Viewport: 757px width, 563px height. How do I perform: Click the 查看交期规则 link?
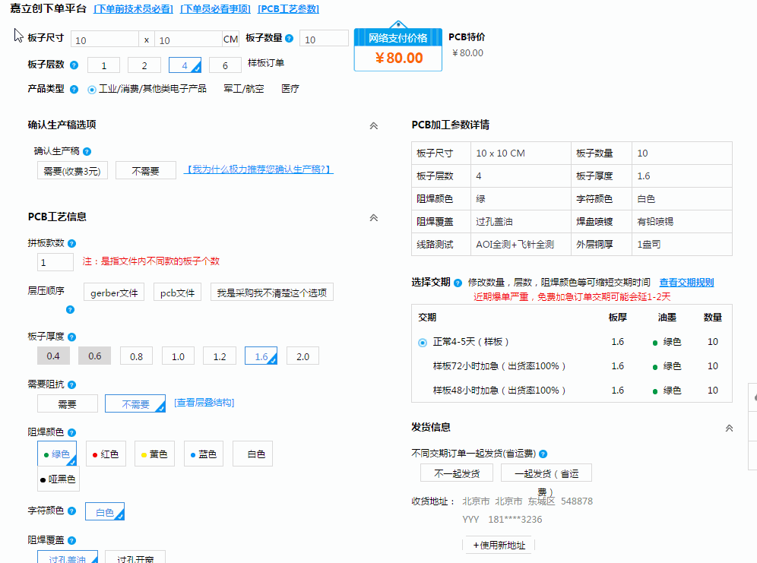pos(686,282)
